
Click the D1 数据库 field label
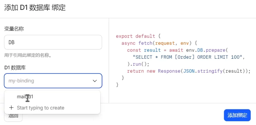coord(15,68)
